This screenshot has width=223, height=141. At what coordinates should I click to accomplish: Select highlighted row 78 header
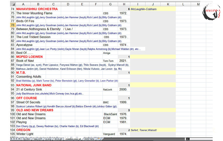pos(13,25)
